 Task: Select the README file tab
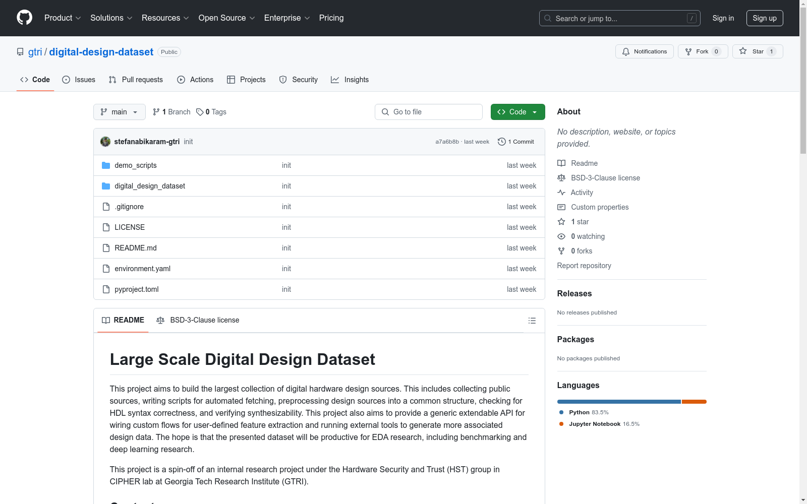[x=123, y=320]
